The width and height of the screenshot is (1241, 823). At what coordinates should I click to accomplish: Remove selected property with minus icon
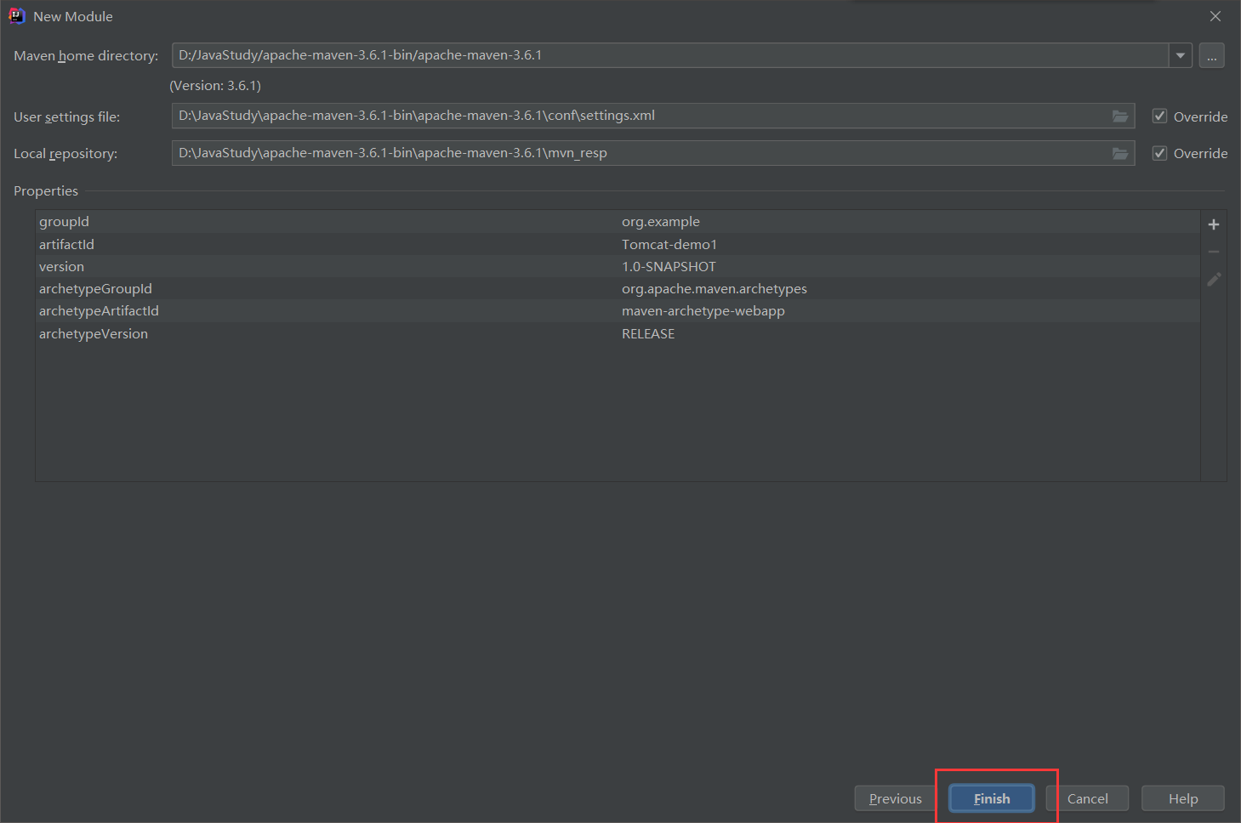pyautogui.click(x=1214, y=252)
